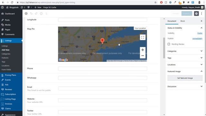Click the Invoices icon in sidebar

click(x=2, y=104)
